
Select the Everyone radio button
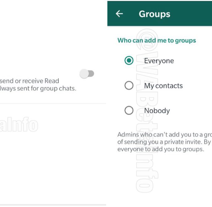(129, 61)
